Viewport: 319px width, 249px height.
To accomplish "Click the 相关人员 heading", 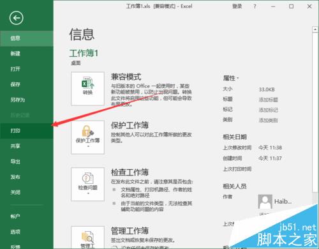I will click(x=235, y=186).
